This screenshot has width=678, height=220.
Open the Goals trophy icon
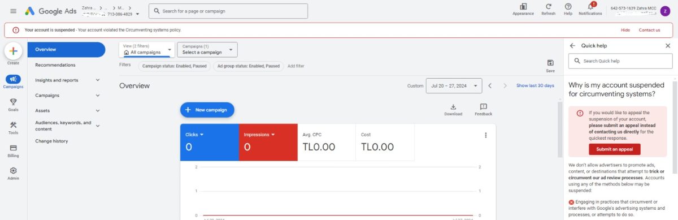[13, 102]
